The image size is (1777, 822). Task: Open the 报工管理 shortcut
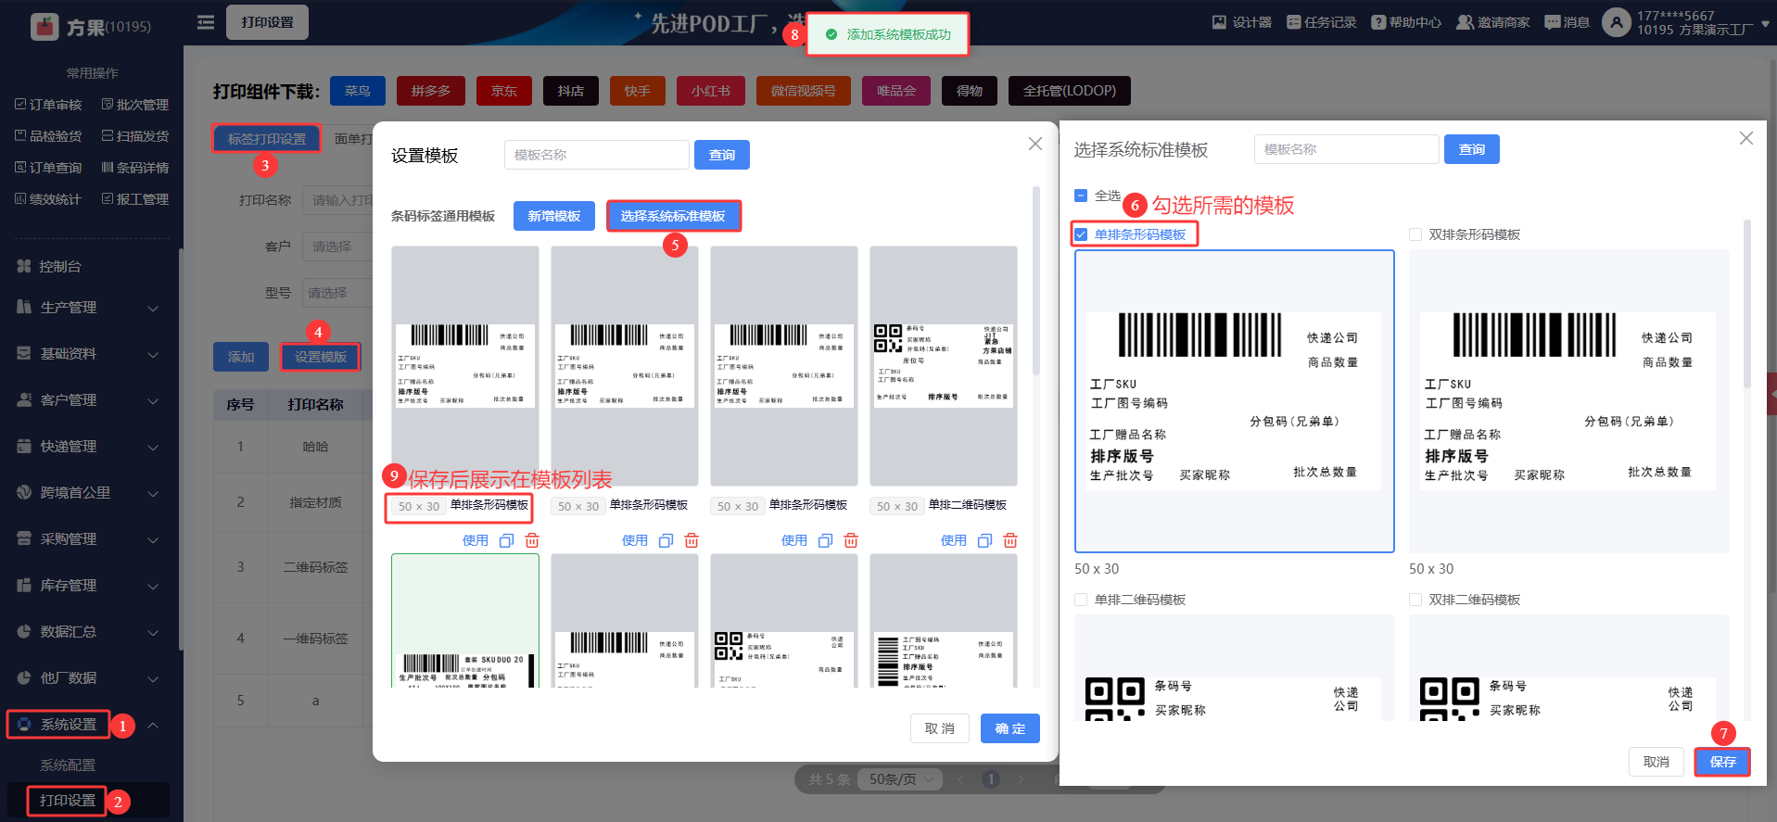[135, 199]
